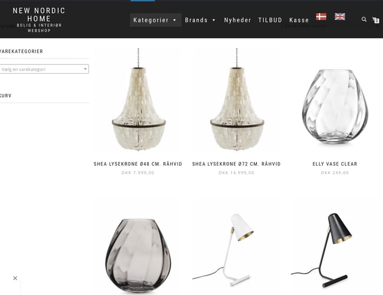Viewport: 383px width, 295px height.
Task: Expand the Brands dropdown arrow
Action: click(214, 20)
